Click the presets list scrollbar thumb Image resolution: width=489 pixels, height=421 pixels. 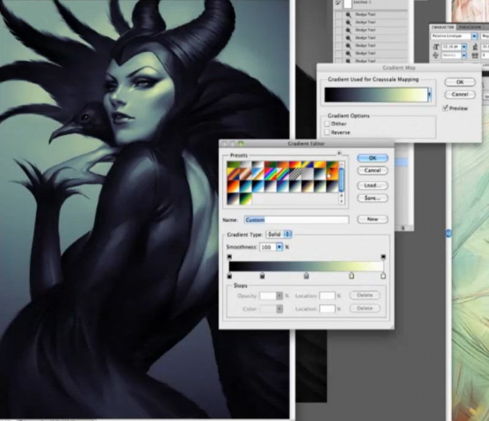pyautogui.click(x=341, y=180)
